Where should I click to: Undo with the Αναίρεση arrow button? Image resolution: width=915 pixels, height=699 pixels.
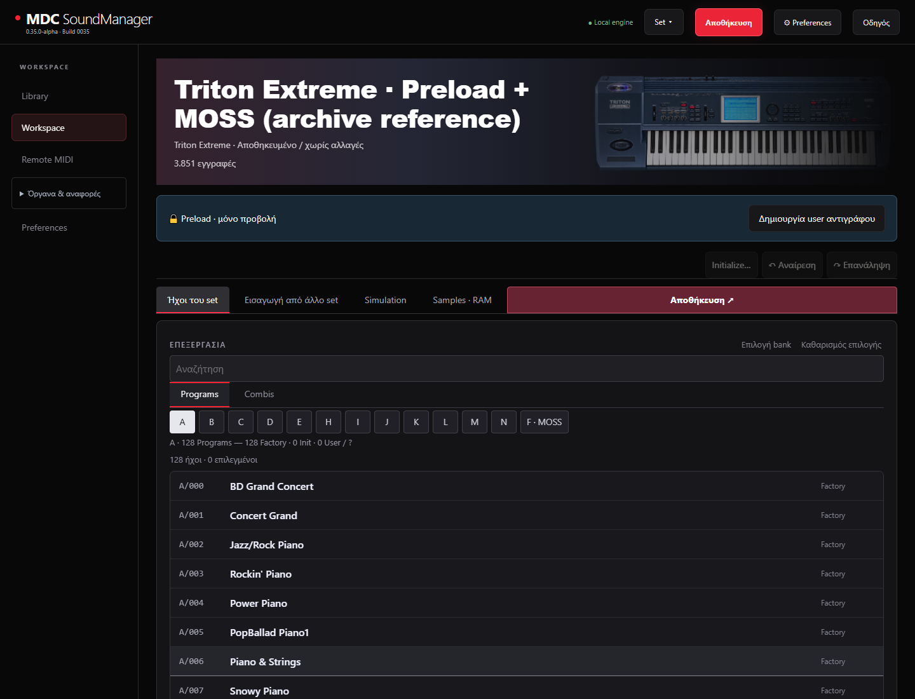click(x=792, y=265)
